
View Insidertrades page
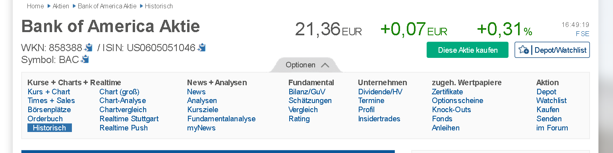pyautogui.click(x=379, y=119)
